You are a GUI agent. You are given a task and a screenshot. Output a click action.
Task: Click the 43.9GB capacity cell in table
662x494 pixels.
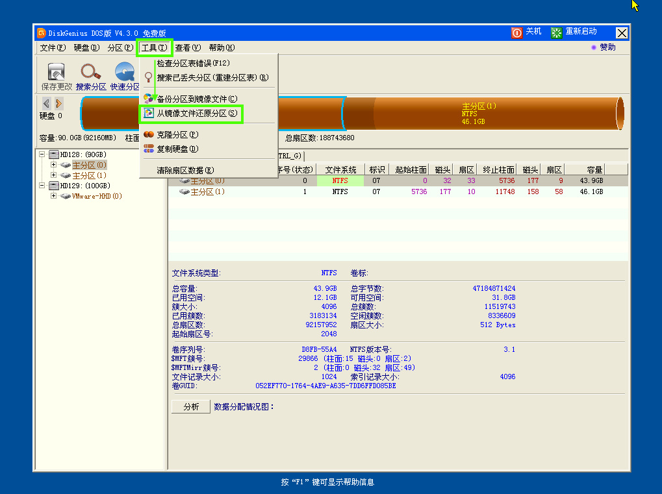click(x=591, y=180)
